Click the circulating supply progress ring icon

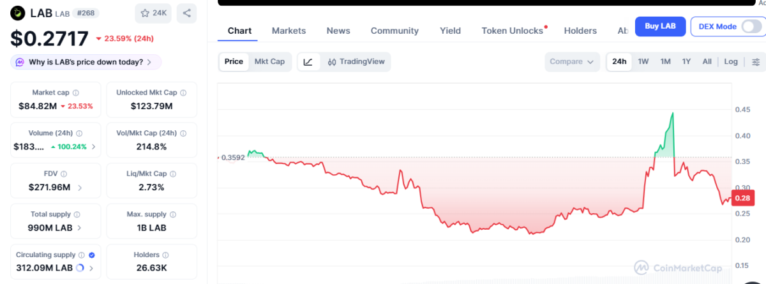(x=80, y=268)
